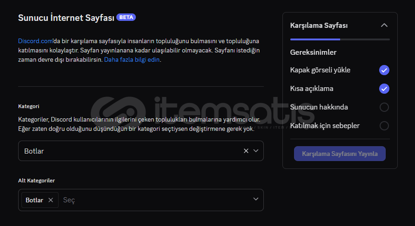
Task: Click the welcome page progress bar
Action: click(340, 39)
